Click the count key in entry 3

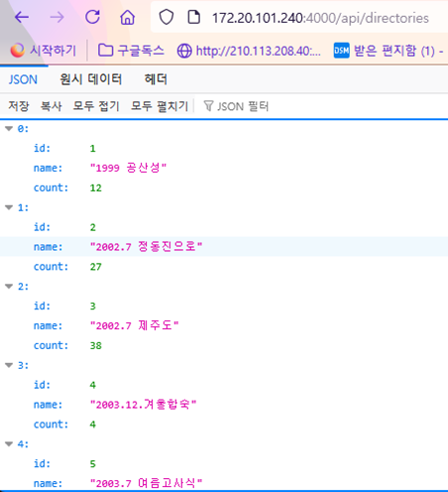pos(51,425)
